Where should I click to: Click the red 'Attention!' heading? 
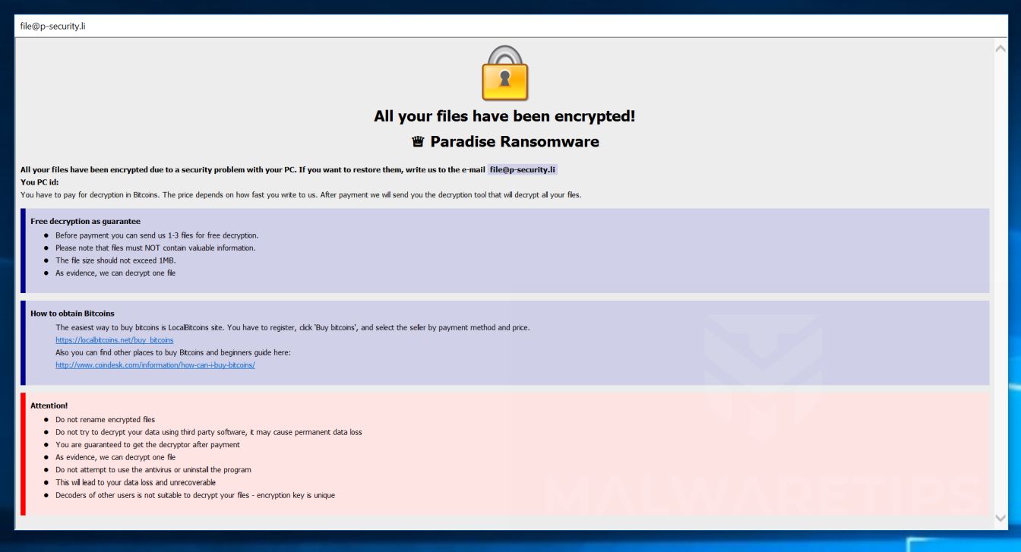tap(49, 406)
